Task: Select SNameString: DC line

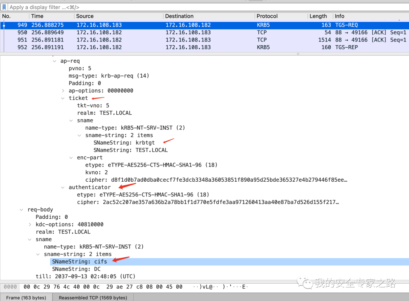Action: tap(76, 269)
